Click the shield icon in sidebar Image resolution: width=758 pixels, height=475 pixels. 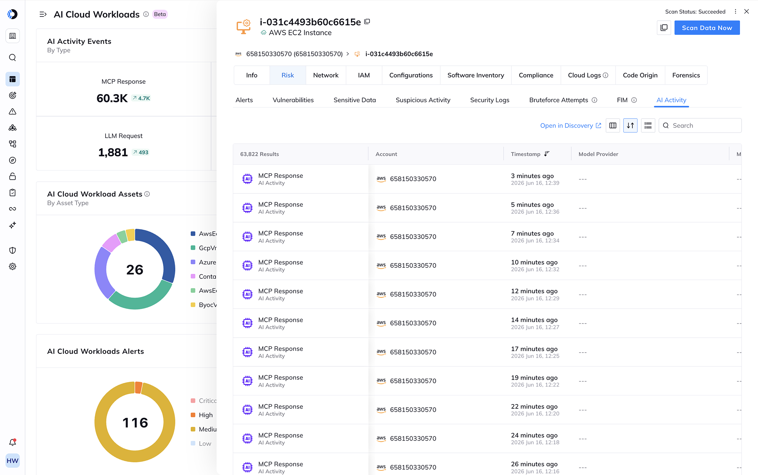click(x=13, y=251)
